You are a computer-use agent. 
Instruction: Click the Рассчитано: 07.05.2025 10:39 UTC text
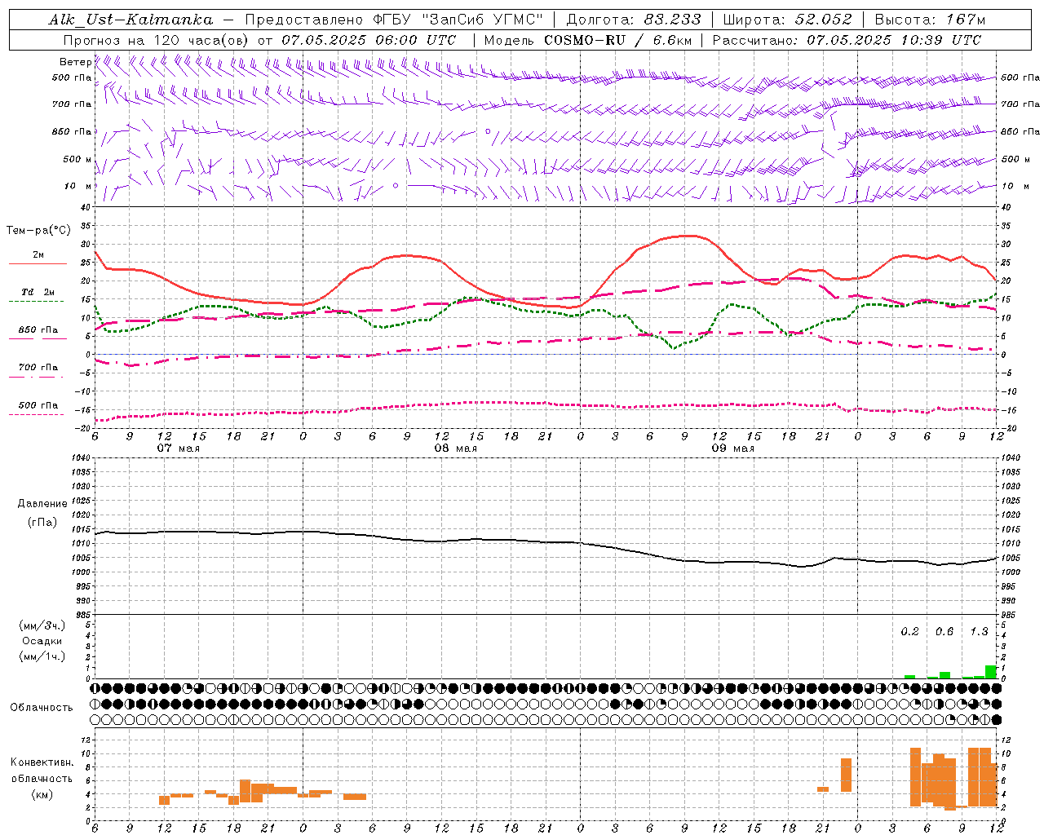847,40
